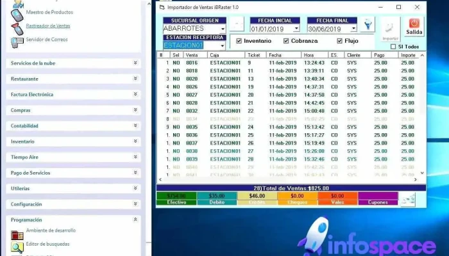Click the table's scroll right arrow
Screen dimensions: 449x256
[x=416, y=180]
